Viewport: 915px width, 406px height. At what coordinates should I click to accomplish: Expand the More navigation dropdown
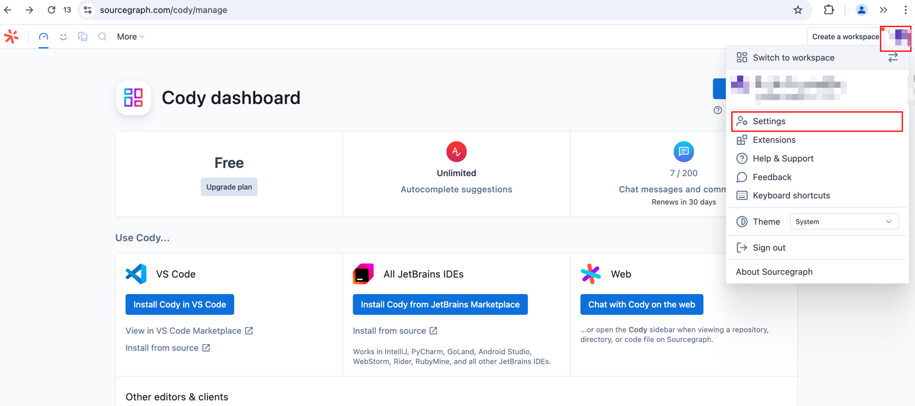pos(130,37)
